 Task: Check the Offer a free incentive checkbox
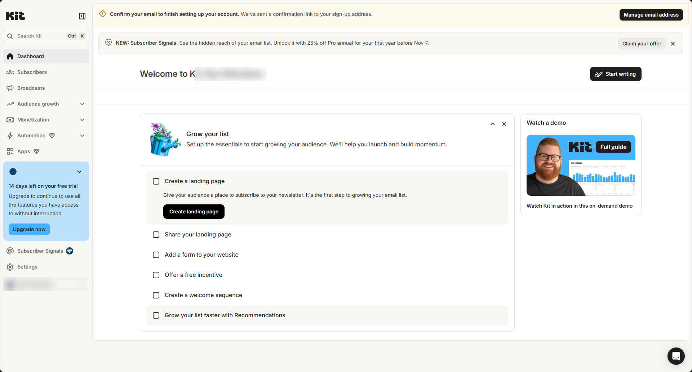[156, 275]
